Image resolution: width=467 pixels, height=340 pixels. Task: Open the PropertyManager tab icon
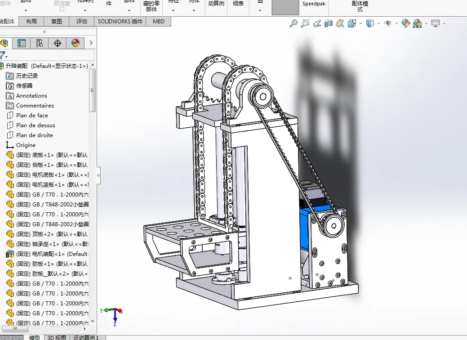point(22,43)
